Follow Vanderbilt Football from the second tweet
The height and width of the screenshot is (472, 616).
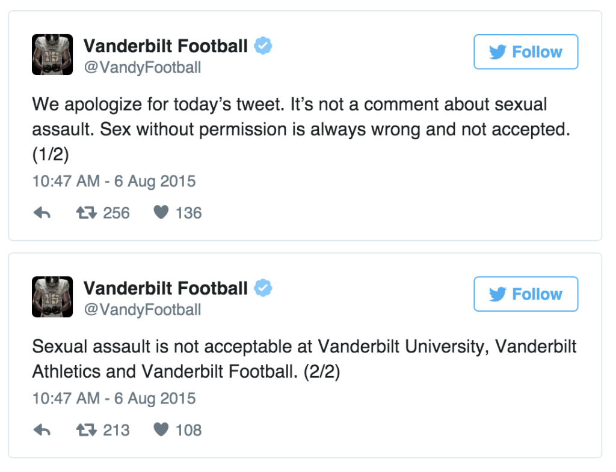[x=526, y=294]
